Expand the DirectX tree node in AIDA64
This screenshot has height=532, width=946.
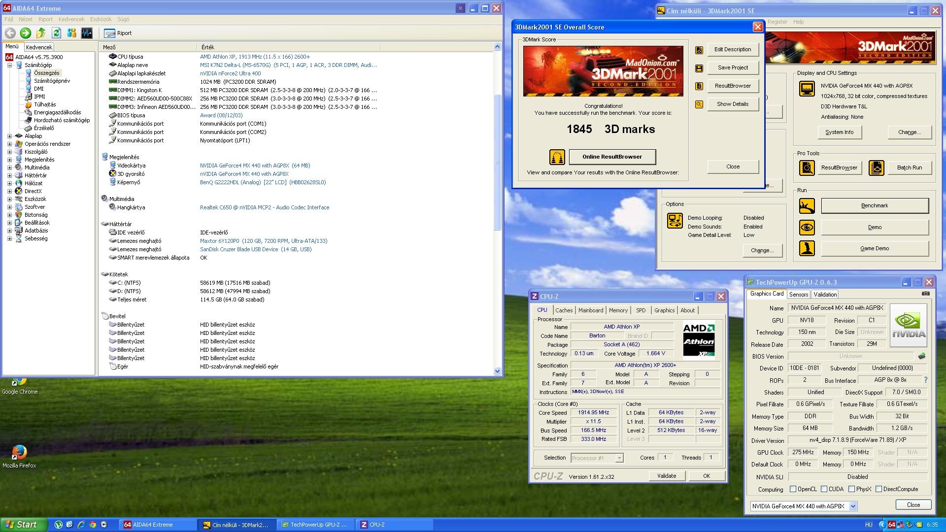click(9, 191)
